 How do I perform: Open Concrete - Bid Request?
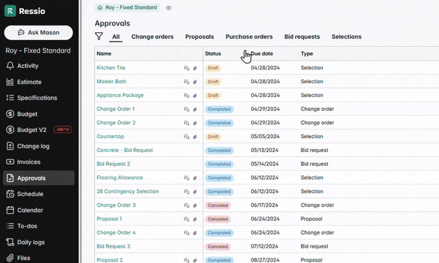pos(125,150)
